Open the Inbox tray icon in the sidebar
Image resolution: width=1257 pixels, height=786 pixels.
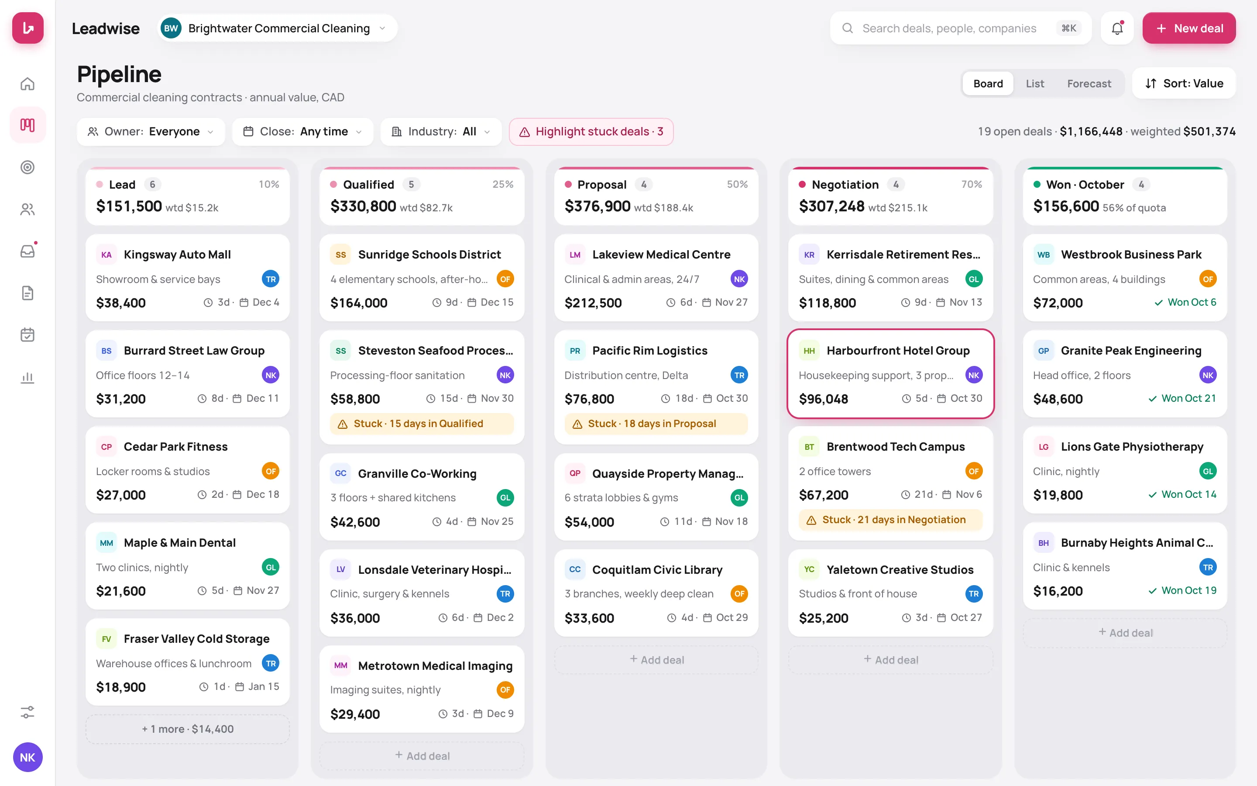27,251
